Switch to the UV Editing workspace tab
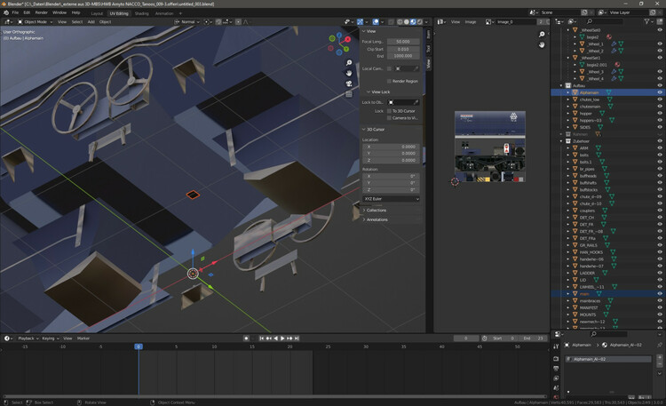The height and width of the screenshot is (406, 666). [119, 13]
